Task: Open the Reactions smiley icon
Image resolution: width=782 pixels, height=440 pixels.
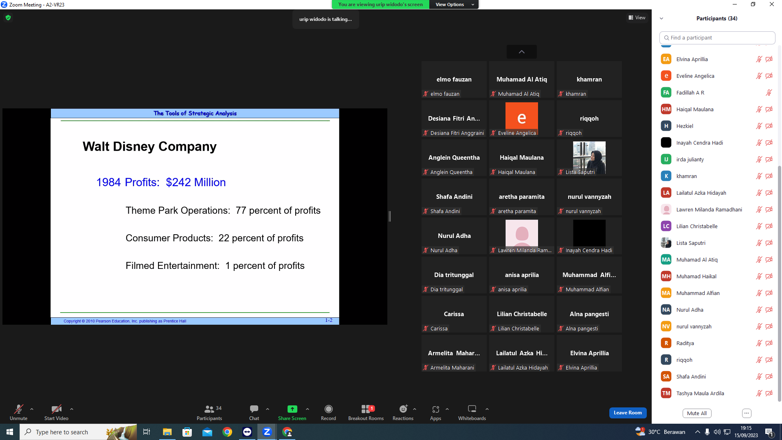Action: (403, 409)
